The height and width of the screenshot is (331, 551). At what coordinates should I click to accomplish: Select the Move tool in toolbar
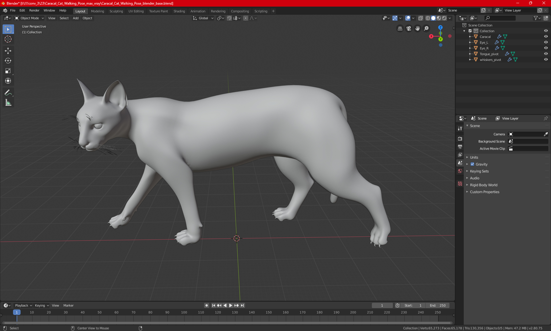(x=8, y=51)
